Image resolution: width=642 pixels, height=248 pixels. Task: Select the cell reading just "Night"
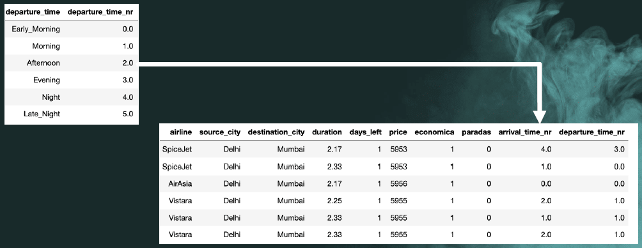51,97
